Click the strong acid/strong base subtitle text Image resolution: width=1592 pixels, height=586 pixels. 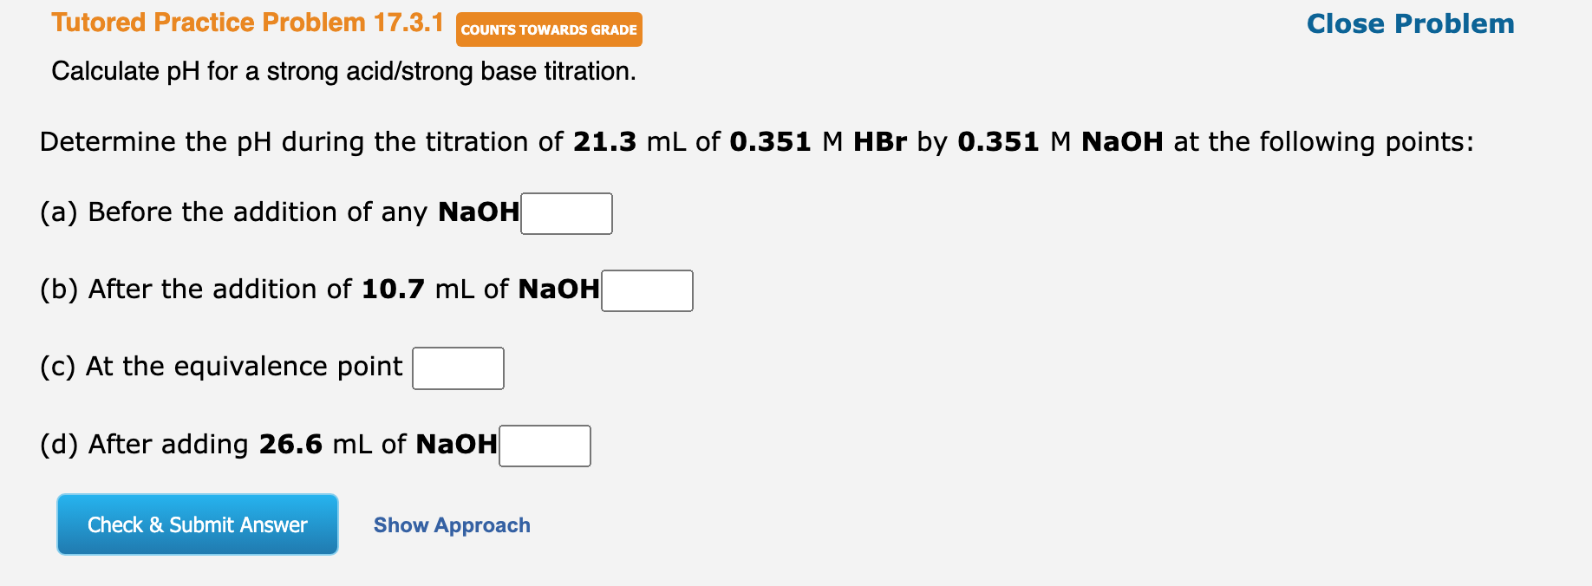(x=344, y=71)
